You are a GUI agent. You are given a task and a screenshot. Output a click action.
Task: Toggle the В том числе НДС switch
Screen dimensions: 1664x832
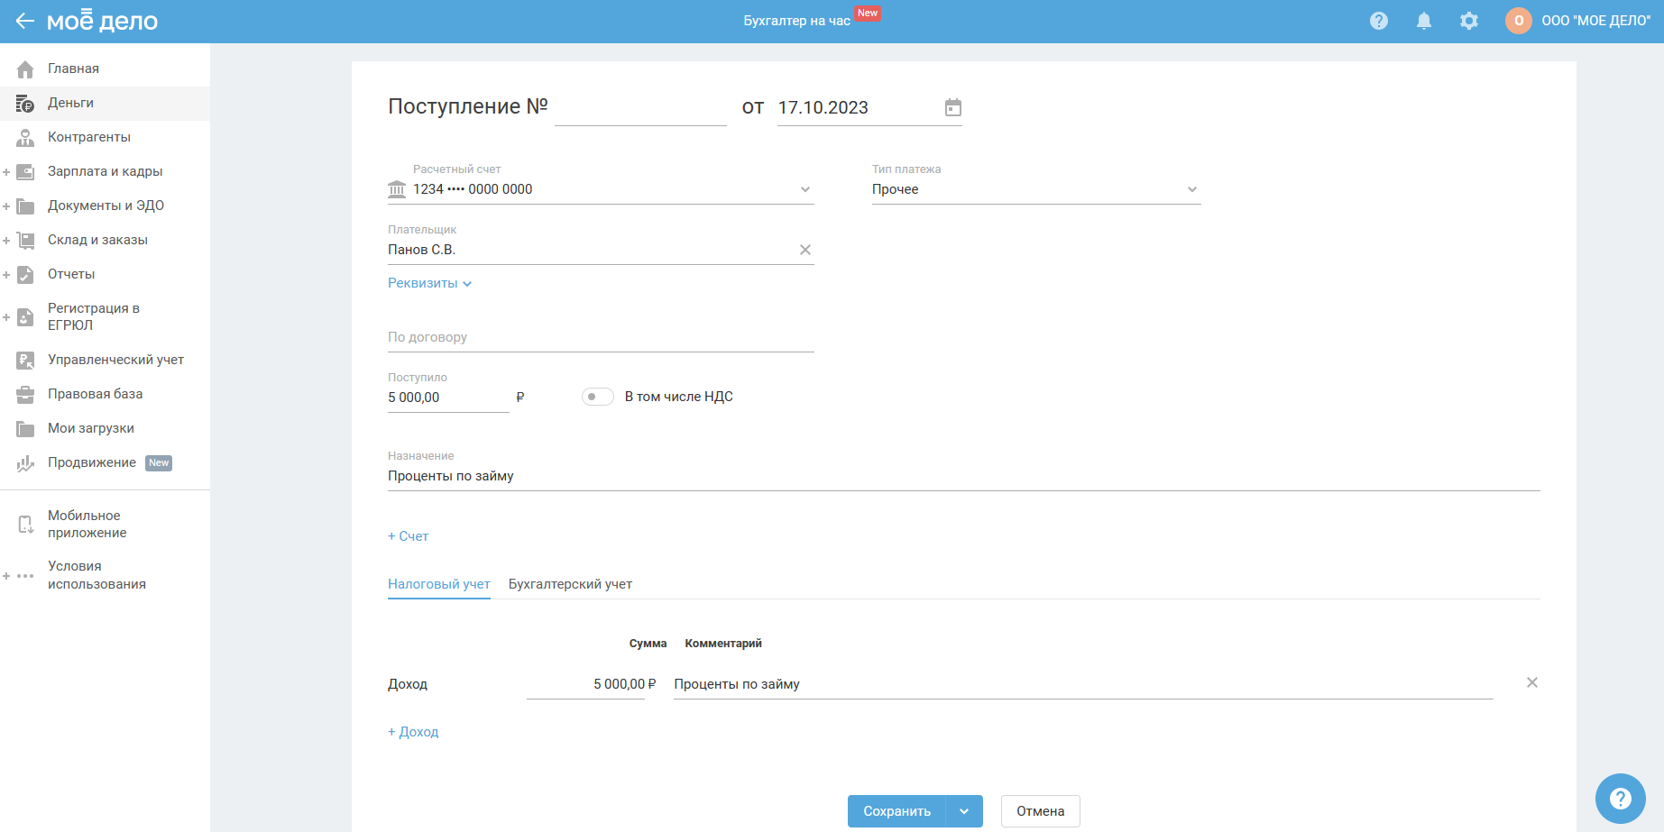coord(597,397)
